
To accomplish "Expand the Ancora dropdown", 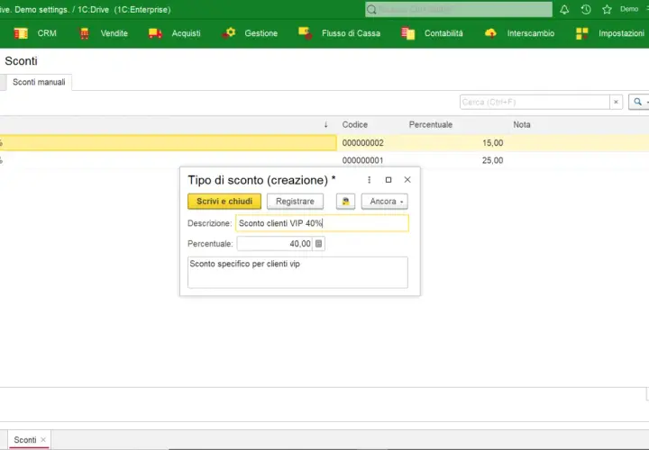I will click(385, 202).
